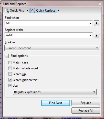Image resolution: width=104 pixels, height=119 pixels.
Task: Check the Search up option
Action: click(10, 74)
